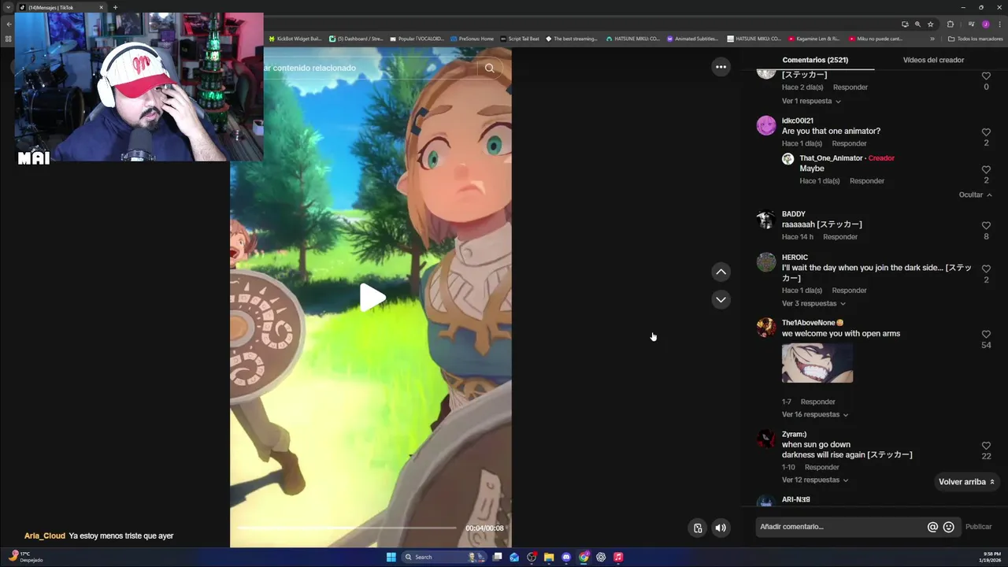The image size is (1008, 567).
Task: Like Zyram:)'s comment
Action: click(x=986, y=445)
